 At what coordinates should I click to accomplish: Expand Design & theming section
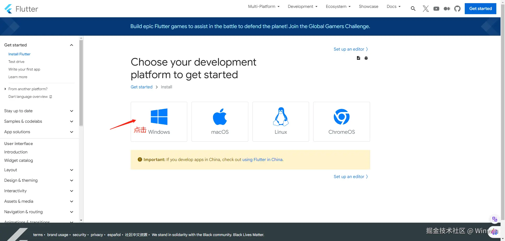coord(39,180)
